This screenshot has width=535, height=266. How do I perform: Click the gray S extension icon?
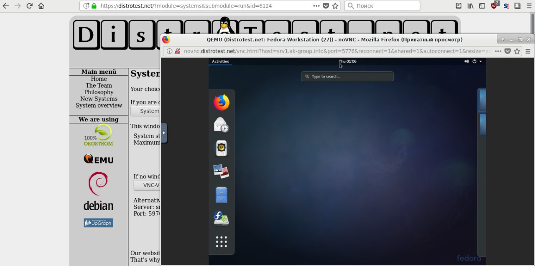(517, 6)
